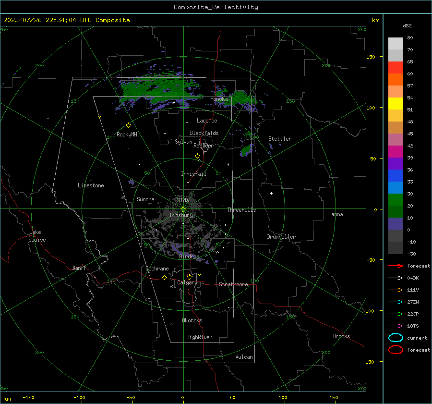This screenshot has width=432, height=404.
Task: Select the cyan 'current' ellipse legend icon
Action: coord(396,338)
